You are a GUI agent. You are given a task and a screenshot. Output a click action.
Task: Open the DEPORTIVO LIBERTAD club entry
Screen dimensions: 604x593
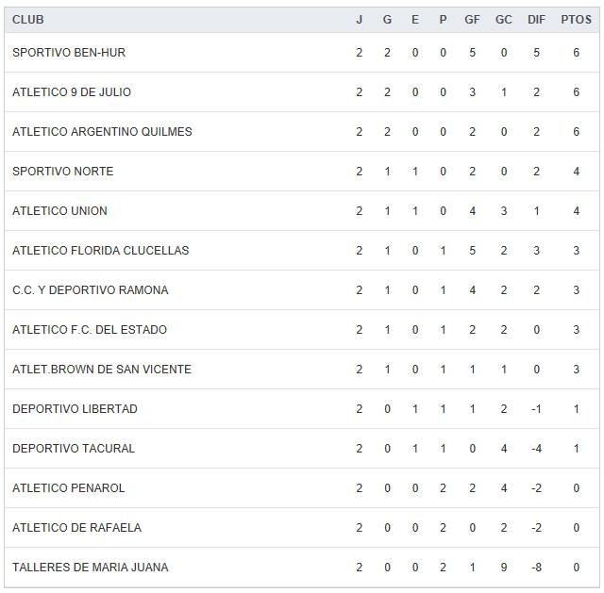(75, 409)
